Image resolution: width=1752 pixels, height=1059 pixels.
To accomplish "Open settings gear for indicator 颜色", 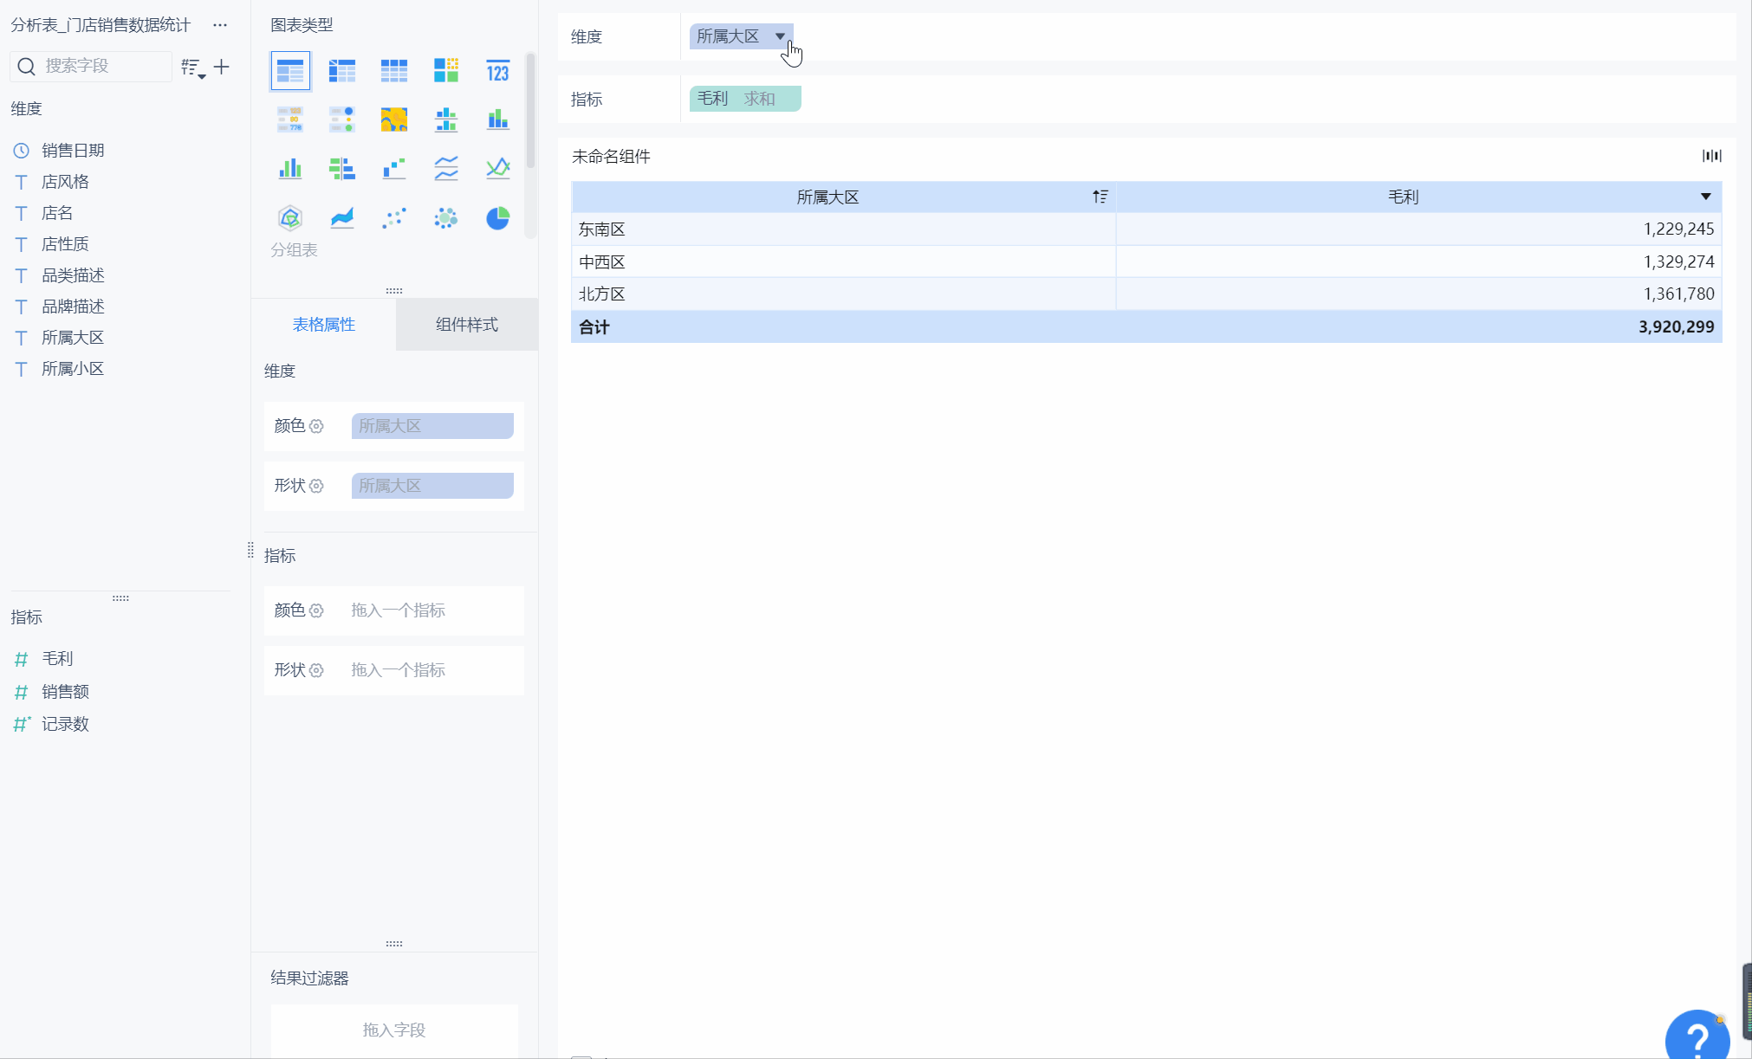I will (316, 610).
